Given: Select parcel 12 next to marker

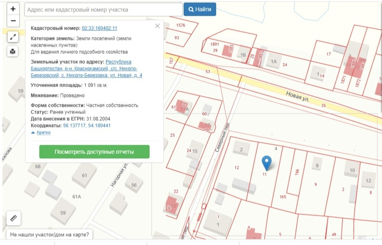Looking at the screenshot, I should pos(236,168).
